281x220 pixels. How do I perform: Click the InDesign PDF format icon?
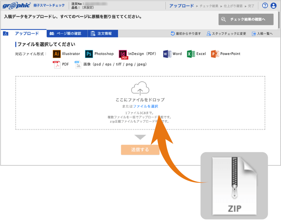pos(123,54)
